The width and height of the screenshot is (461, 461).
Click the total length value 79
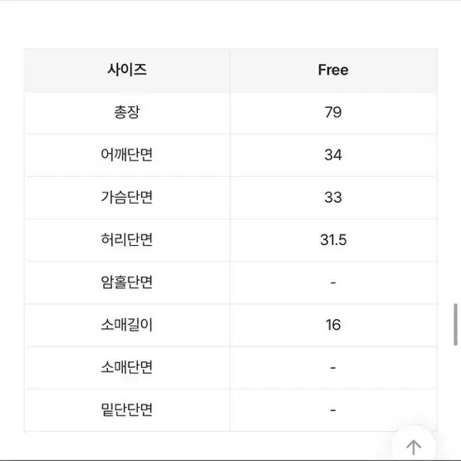pyautogui.click(x=333, y=112)
